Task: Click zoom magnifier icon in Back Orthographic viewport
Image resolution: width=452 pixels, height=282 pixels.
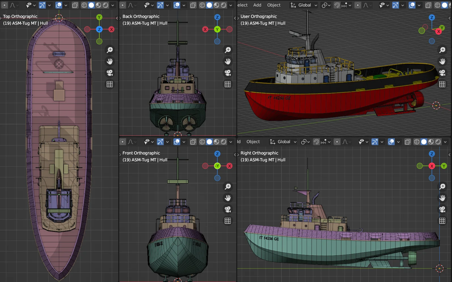Action: click(228, 50)
